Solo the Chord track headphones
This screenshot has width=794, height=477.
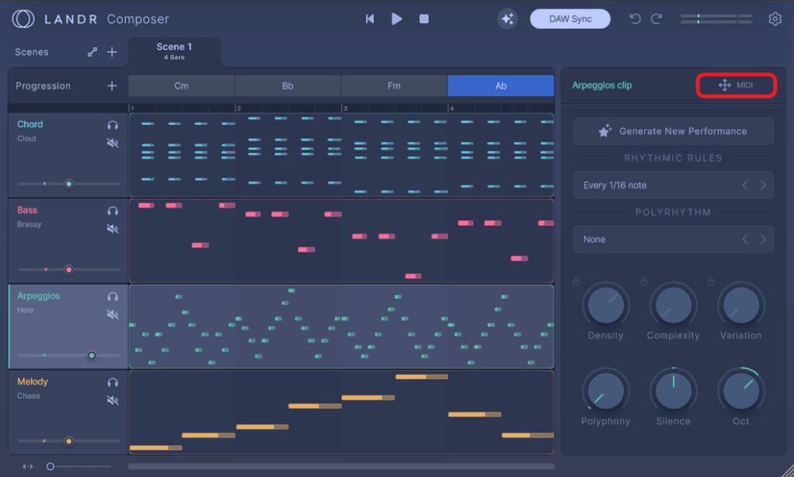click(112, 125)
